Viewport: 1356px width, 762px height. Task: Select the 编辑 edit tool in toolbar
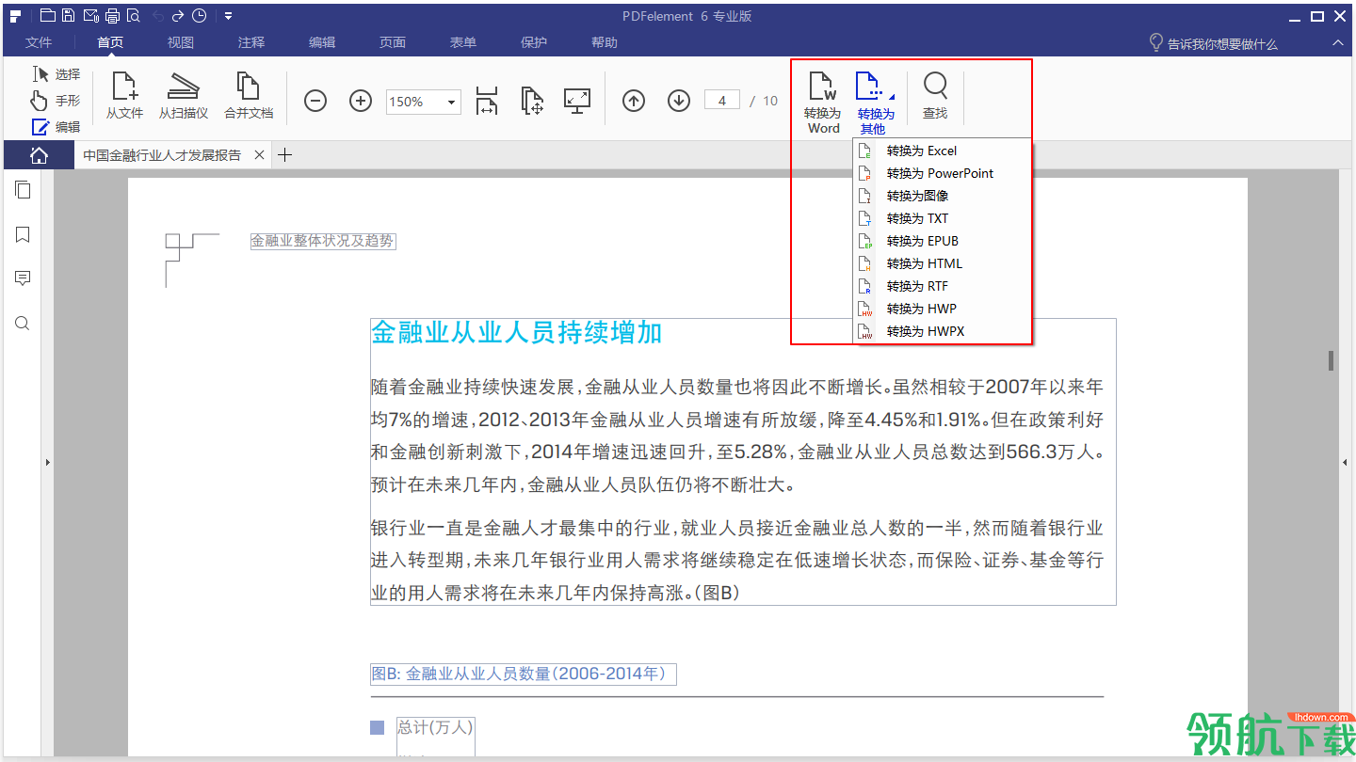tap(56, 127)
